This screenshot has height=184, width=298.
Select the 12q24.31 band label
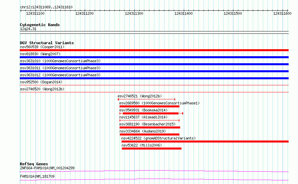(x=28, y=29)
